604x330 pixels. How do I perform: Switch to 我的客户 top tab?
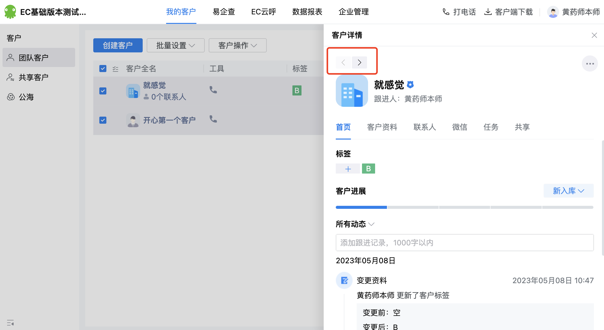181,12
